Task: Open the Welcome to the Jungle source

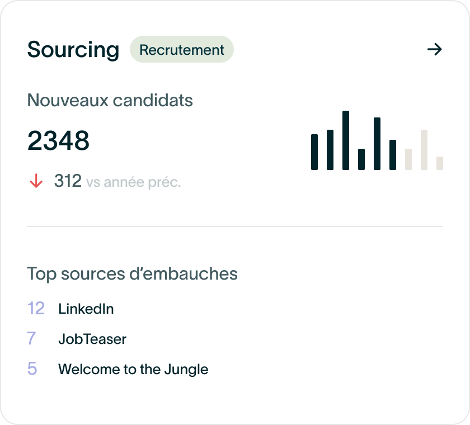Action: [x=133, y=370]
